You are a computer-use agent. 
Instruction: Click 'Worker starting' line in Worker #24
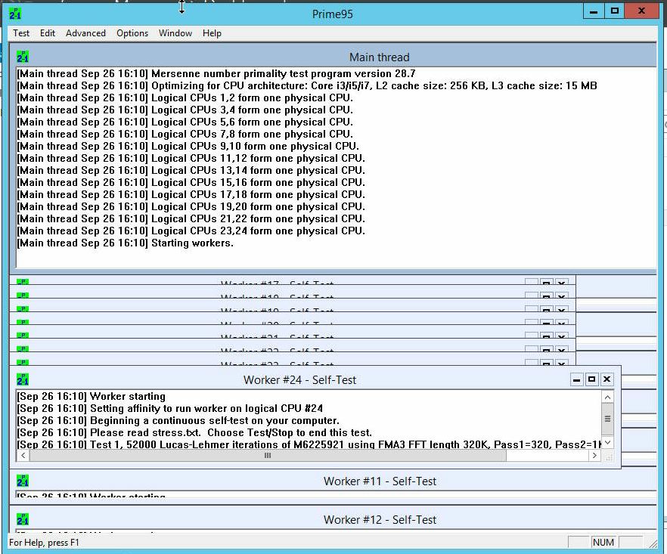[x=91, y=396]
